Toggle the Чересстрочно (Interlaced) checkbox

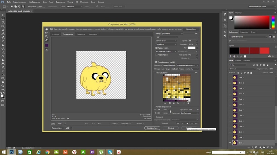click(x=157, y=55)
